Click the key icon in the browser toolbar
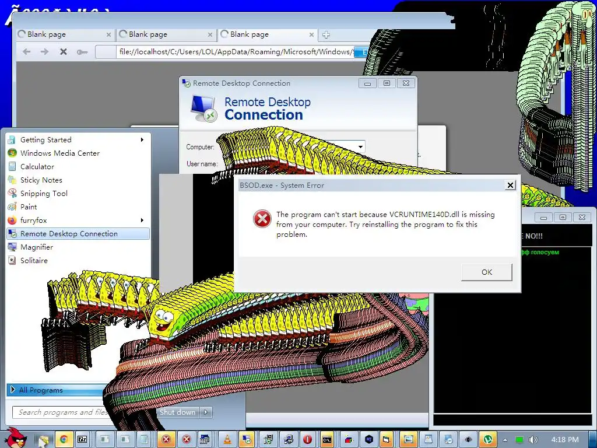Viewport: 597px width, 448px height. pyautogui.click(x=82, y=52)
